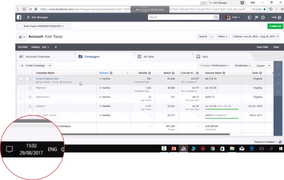Click the Ends column info icon
The height and width of the screenshot is (180, 284).
tap(260, 73)
